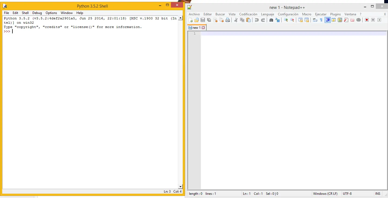Stop macro recording button
Viewport: 388px width, 198px height.
pos(373,20)
